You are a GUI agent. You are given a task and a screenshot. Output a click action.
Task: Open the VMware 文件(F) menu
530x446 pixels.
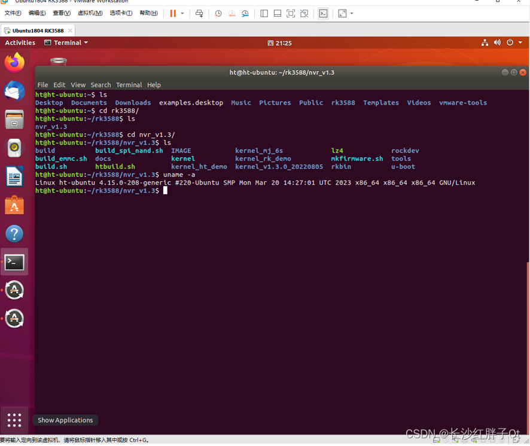click(x=13, y=13)
